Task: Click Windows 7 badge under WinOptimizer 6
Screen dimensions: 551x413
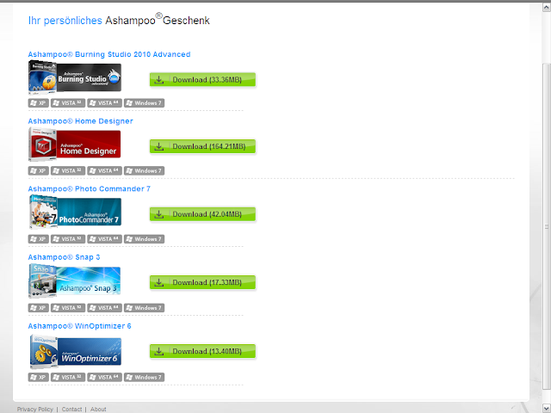Action: [144, 377]
